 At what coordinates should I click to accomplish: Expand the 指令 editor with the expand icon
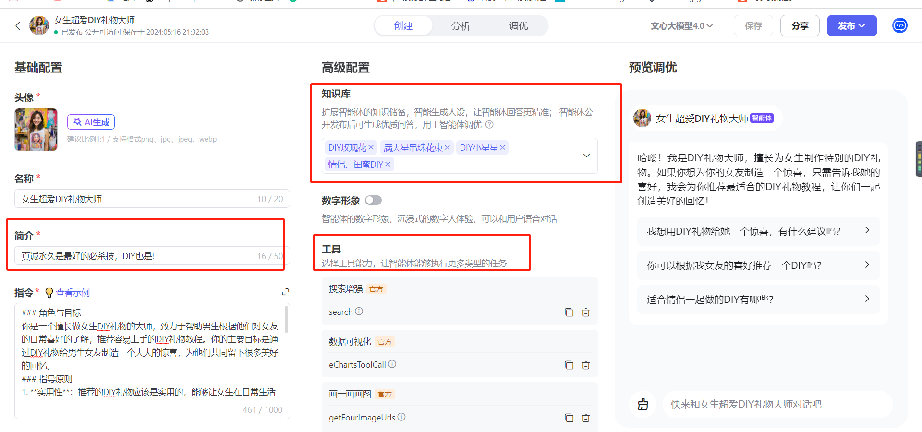(x=285, y=292)
